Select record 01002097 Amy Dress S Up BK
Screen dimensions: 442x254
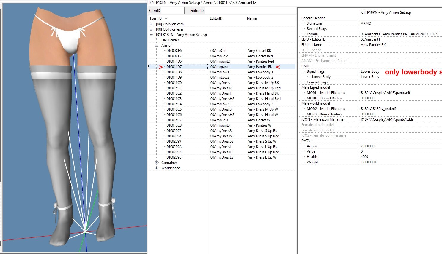(222, 131)
